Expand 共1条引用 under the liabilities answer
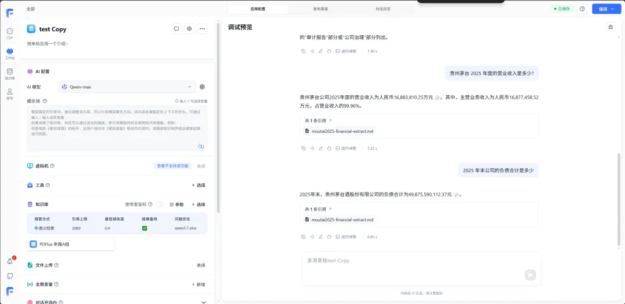This screenshot has width=625, height=304. [x=318, y=209]
